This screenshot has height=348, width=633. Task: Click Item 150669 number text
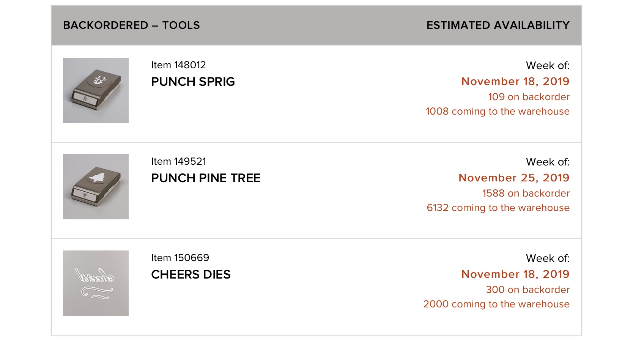tap(180, 258)
